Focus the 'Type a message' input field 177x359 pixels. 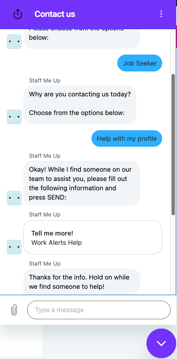(99, 310)
